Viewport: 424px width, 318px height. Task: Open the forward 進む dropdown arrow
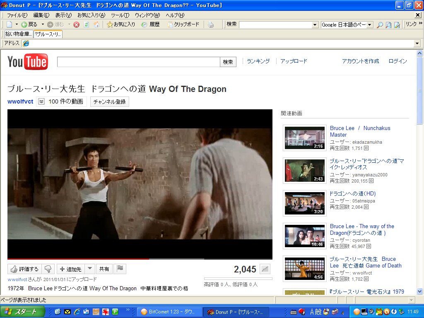[69, 24]
